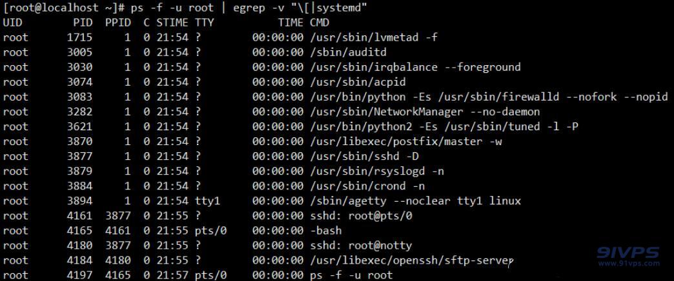Click the STIME column header
Viewport: 674px width, 281px height.
(x=172, y=23)
